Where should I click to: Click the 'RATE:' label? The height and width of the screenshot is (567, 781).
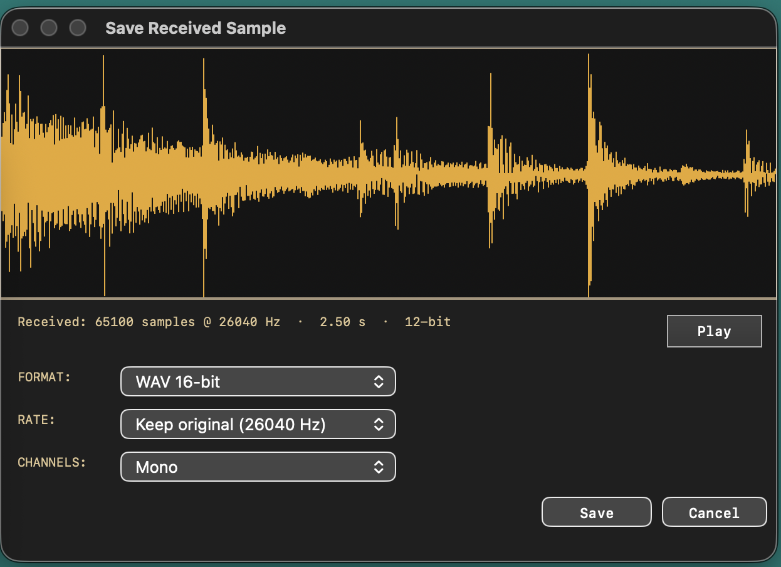pos(36,420)
